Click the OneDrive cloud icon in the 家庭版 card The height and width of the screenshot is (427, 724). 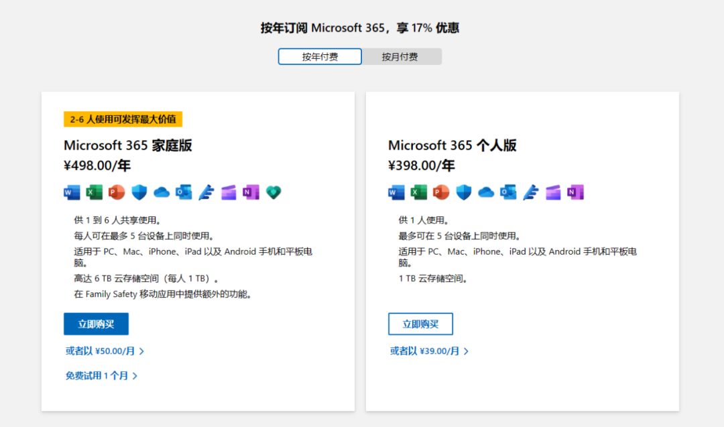click(x=162, y=192)
